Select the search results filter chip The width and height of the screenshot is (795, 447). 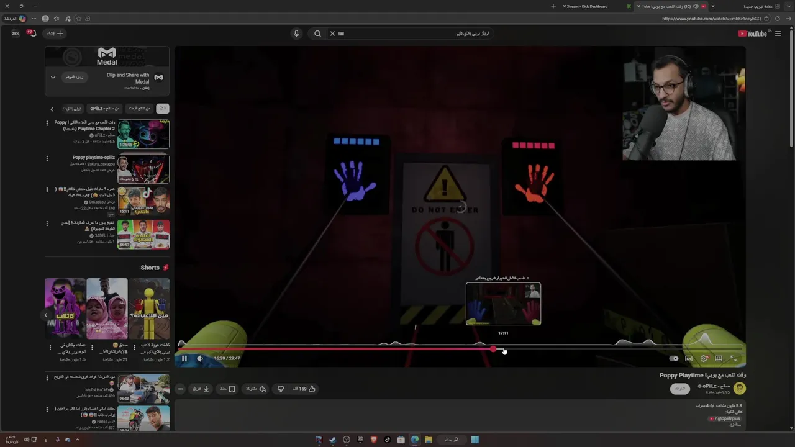coord(140,108)
